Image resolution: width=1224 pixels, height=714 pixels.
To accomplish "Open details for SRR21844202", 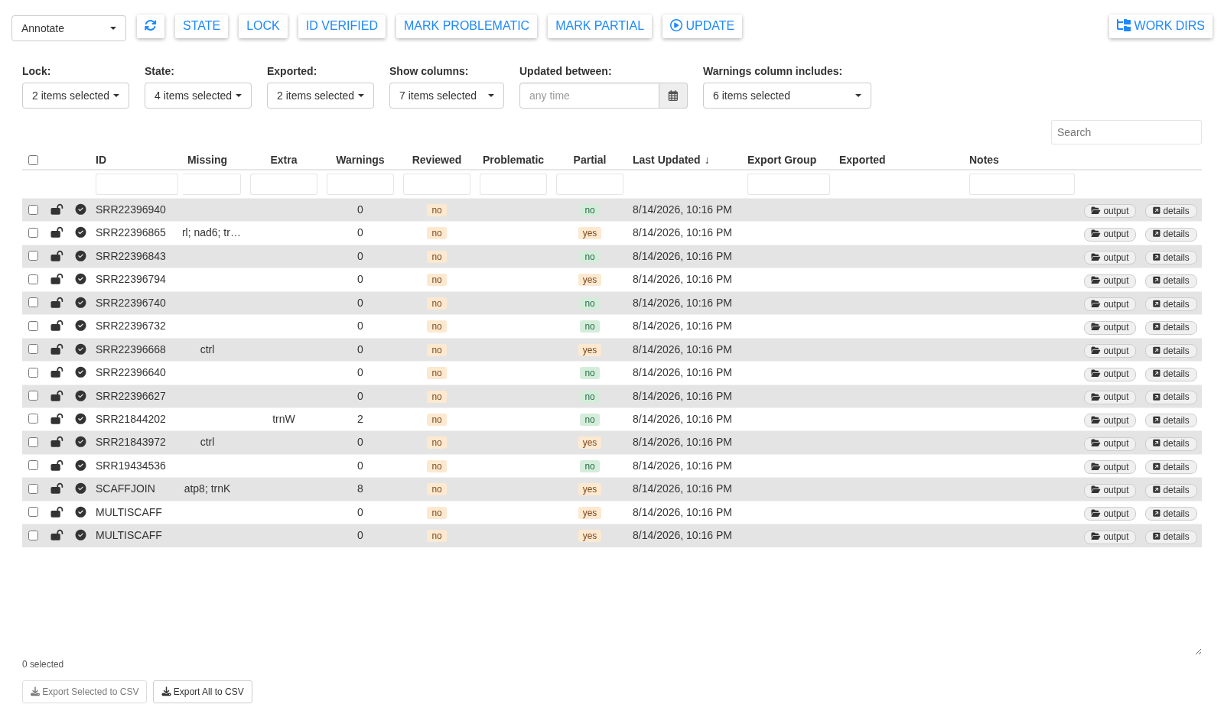I will coord(1171,420).
